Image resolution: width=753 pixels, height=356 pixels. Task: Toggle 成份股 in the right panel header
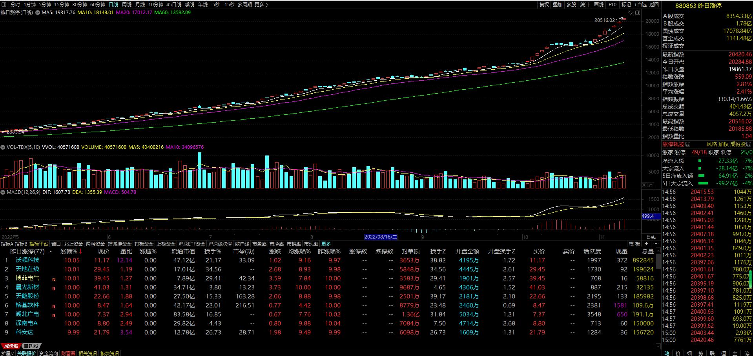click(738, 145)
